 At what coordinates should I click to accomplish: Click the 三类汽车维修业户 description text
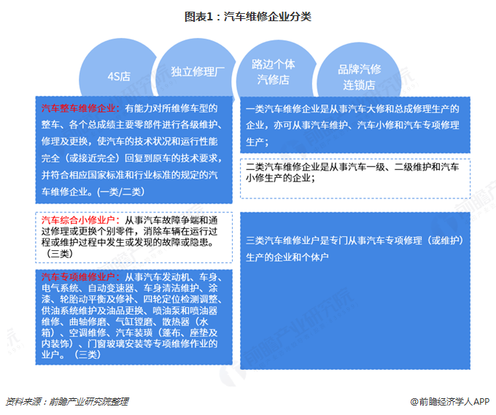pos(354,249)
